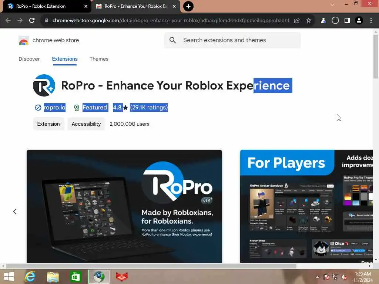Open the Chrome labs flask icon

click(x=323, y=21)
